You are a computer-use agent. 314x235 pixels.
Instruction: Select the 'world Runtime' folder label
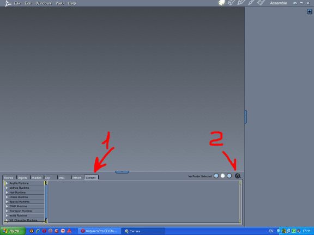18,215
